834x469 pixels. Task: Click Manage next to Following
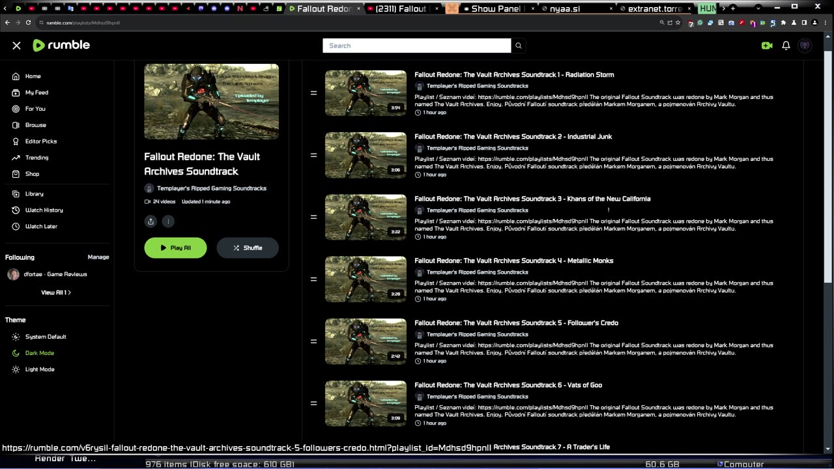[98, 257]
